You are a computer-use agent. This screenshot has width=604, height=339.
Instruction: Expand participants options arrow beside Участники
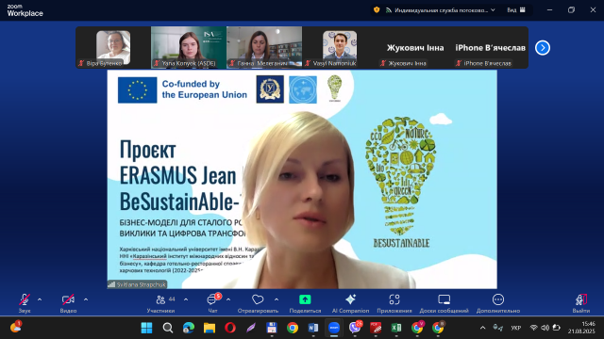click(x=186, y=299)
